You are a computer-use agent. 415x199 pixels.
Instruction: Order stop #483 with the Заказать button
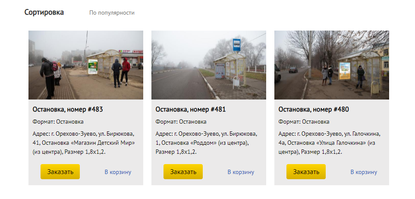pos(60,172)
